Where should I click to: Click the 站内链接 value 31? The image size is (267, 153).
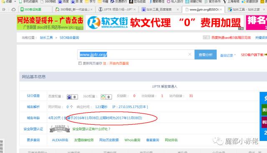click(191, 96)
